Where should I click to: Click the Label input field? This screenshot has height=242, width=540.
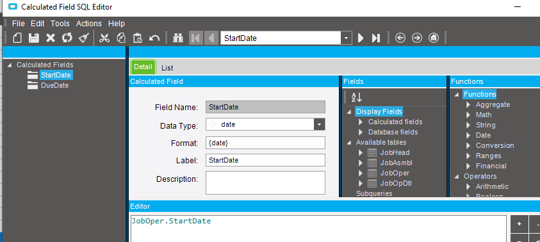pos(265,160)
